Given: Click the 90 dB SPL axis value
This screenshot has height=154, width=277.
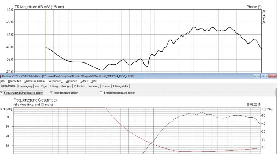Looking at the screenshot, I should 7,117.
